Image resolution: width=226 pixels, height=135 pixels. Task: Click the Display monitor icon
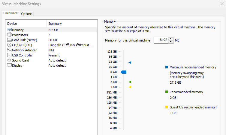9,65
